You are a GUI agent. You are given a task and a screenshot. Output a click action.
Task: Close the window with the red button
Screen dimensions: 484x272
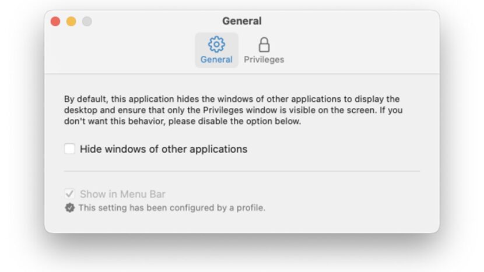55,22
